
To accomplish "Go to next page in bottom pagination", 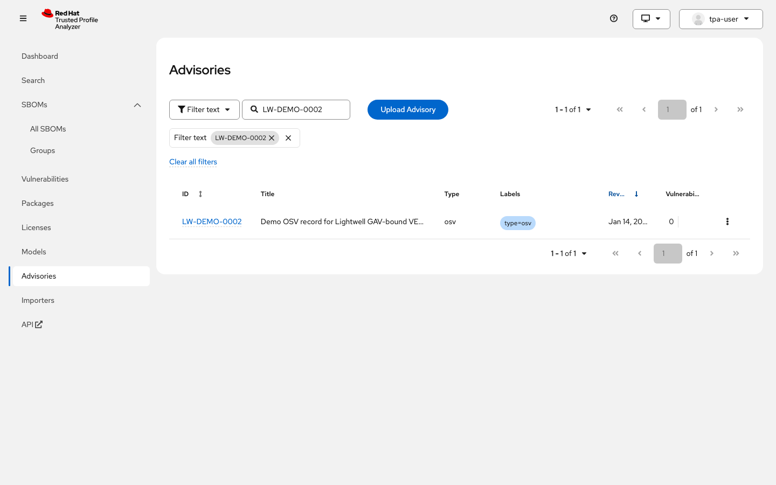I will click(x=712, y=253).
